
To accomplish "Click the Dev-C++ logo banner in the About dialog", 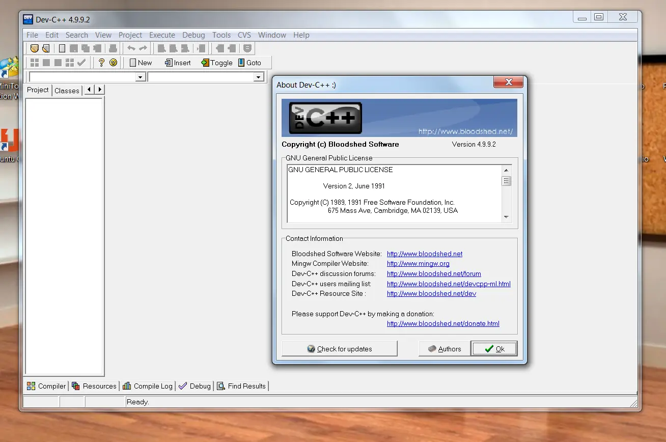I will (399, 118).
